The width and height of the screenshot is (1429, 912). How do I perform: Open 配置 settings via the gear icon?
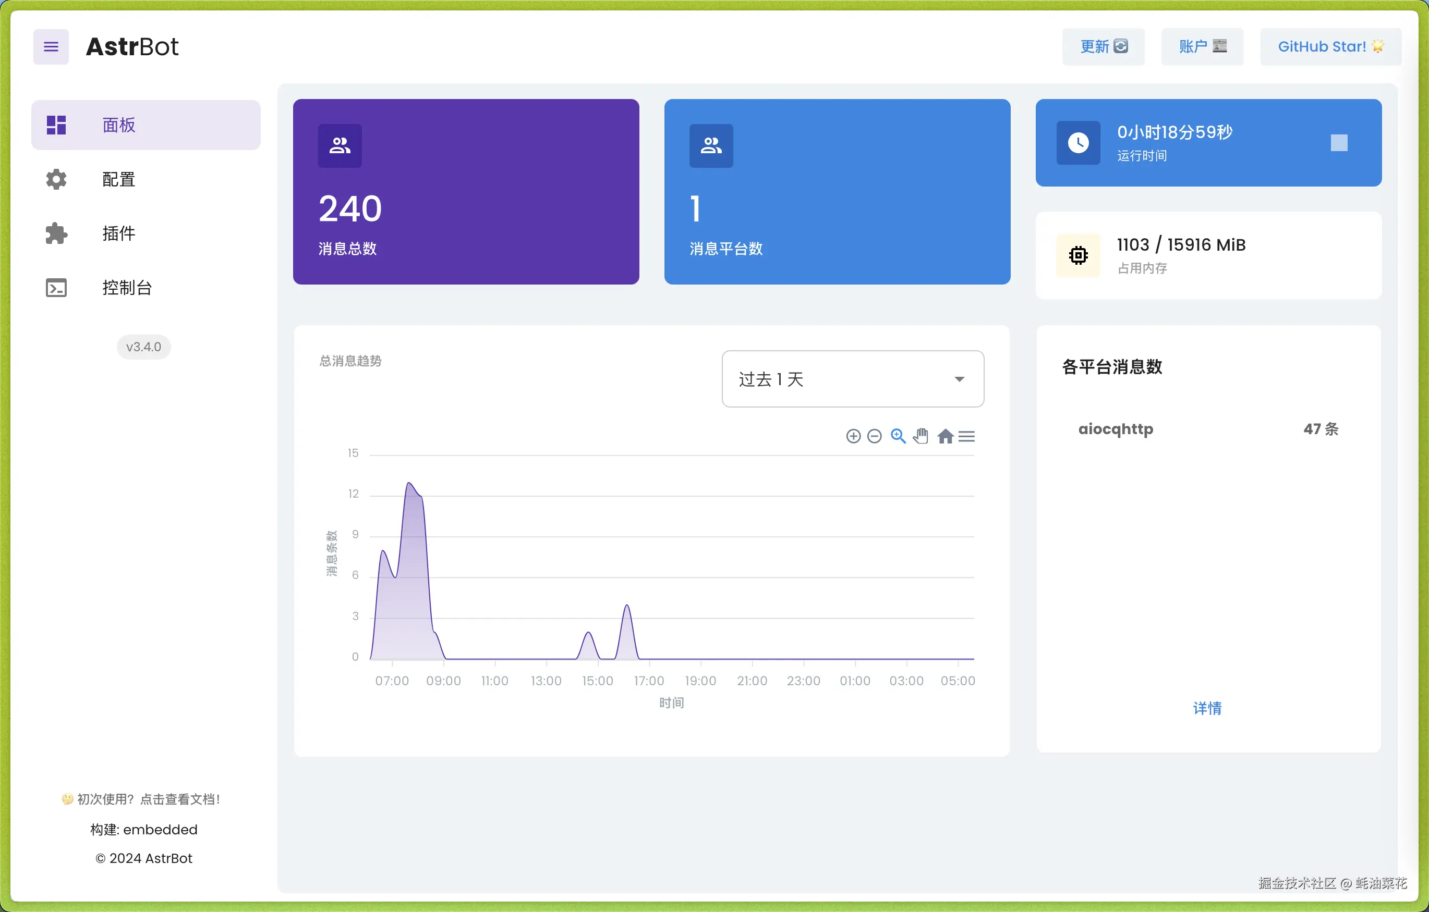coord(55,179)
